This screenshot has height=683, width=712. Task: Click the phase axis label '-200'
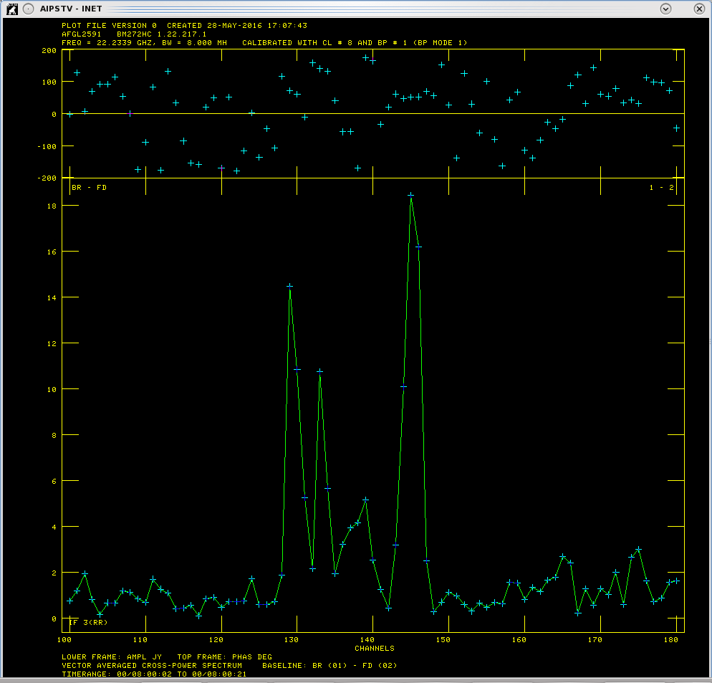click(47, 178)
